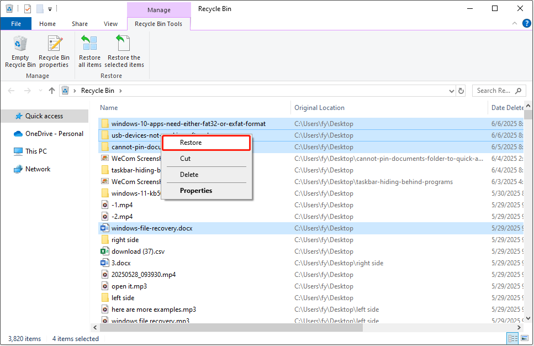Refresh the Recycle Bin view
Screen dimensions: 534x346
[x=461, y=90]
